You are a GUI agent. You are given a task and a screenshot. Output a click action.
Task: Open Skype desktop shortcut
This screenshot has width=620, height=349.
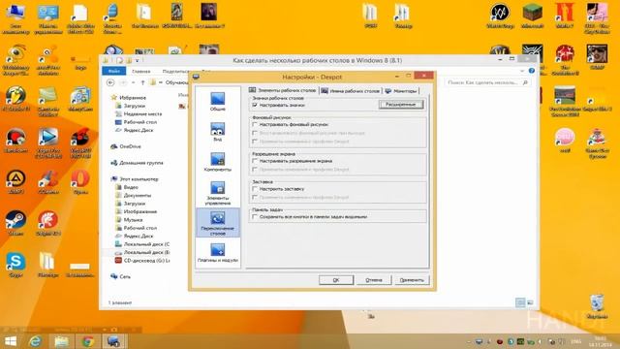point(15,265)
